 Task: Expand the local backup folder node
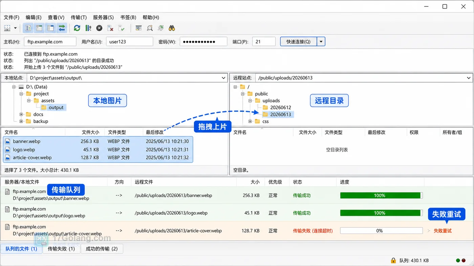(21, 121)
